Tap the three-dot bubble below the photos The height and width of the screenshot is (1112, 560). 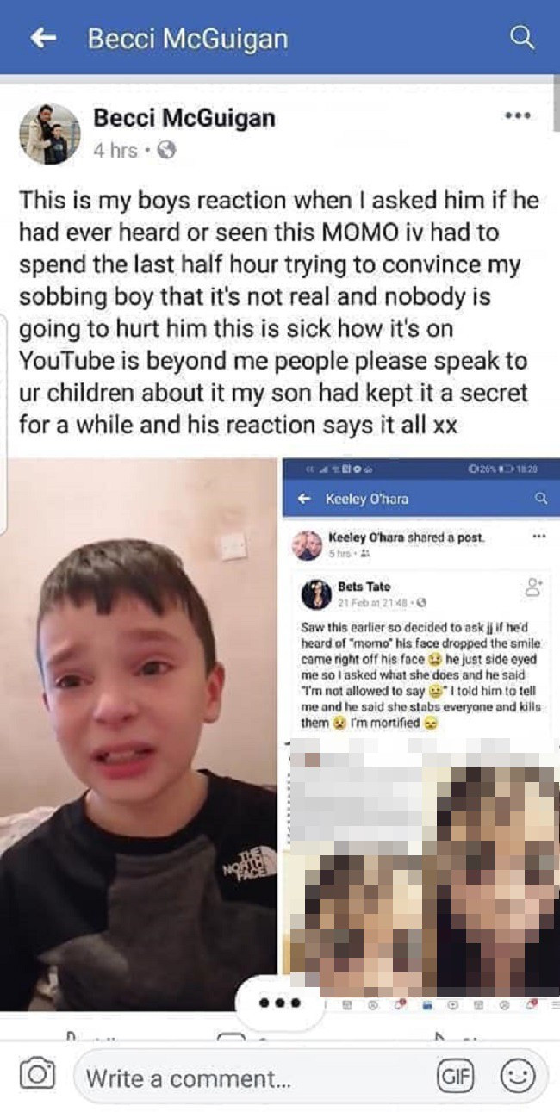(x=278, y=1003)
